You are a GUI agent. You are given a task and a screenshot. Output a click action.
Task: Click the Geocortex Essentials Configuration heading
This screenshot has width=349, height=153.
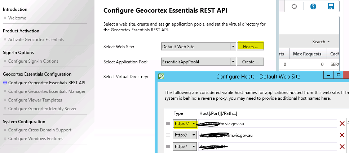click(x=37, y=74)
